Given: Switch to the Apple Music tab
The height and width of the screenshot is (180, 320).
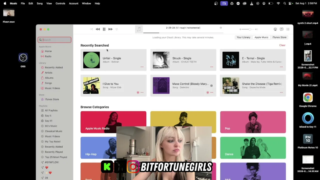Looking at the screenshot, I should tap(261, 37).
